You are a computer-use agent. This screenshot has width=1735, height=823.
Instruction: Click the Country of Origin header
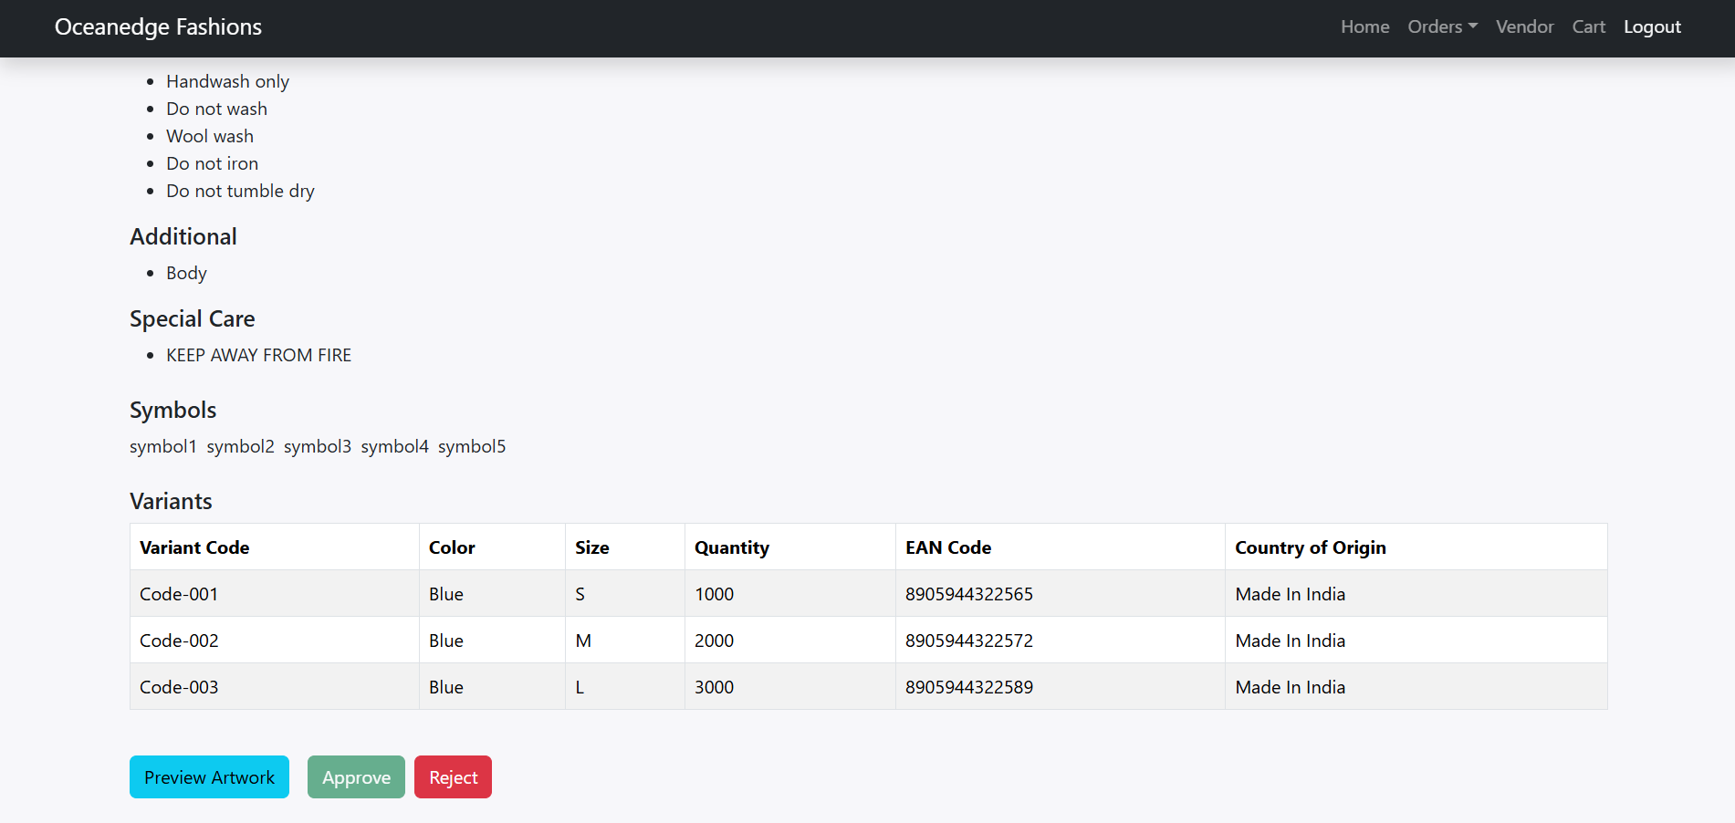[1310, 547]
